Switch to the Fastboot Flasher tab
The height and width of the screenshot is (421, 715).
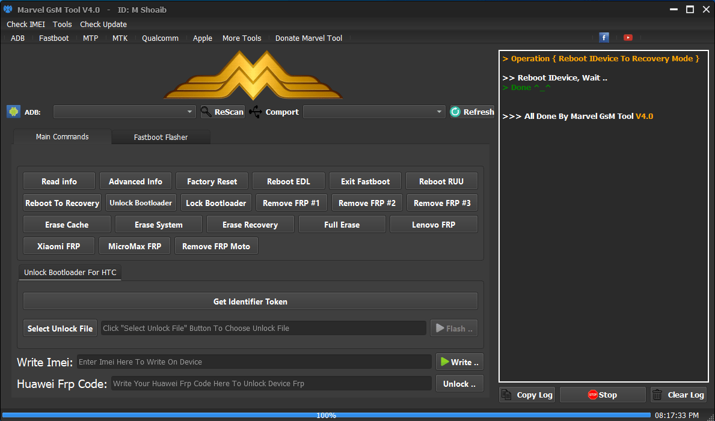(x=161, y=137)
